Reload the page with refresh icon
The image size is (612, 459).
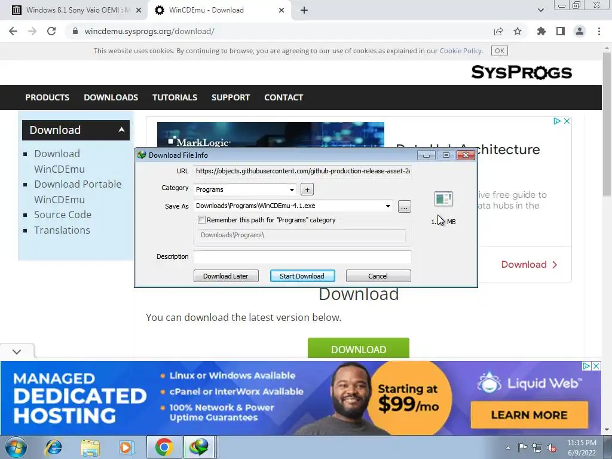51,31
